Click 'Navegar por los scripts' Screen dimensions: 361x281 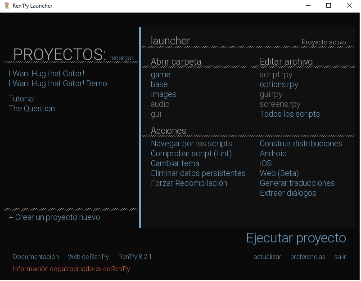191,144
